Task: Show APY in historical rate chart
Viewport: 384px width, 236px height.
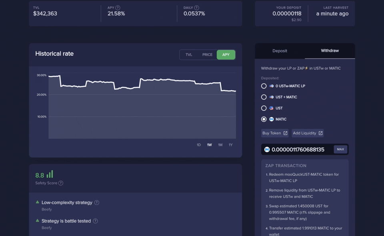Action: [x=226, y=55]
